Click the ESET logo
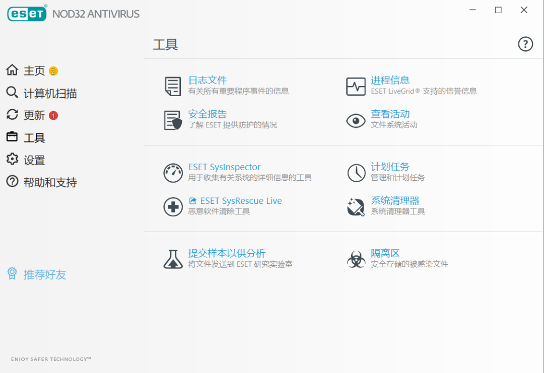Image resolution: width=544 pixels, height=373 pixels. pyautogui.click(x=27, y=13)
